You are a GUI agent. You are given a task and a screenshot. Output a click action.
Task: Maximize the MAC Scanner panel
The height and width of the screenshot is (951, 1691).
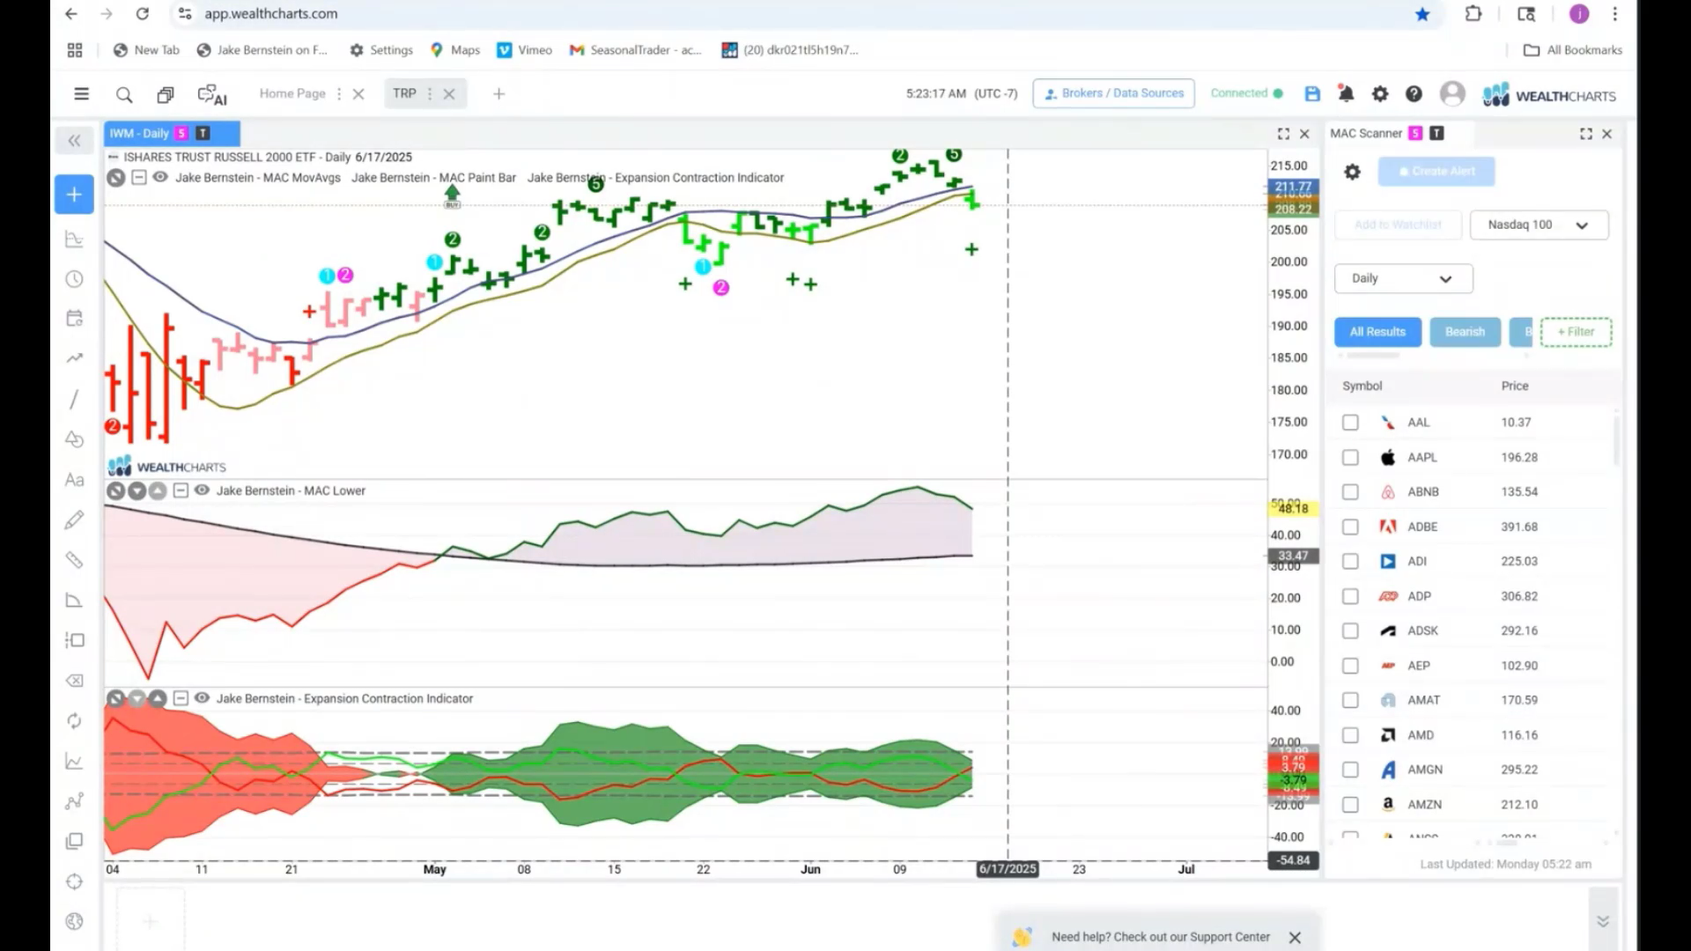tap(1585, 134)
